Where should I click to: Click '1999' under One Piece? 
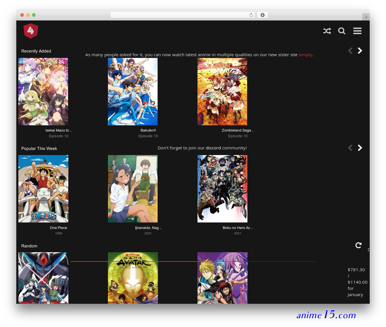tap(59, 233)
